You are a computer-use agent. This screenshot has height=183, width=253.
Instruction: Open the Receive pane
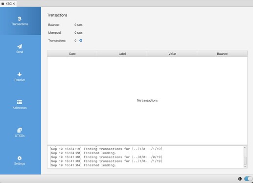pyautogui.click(x=20, y=77)
